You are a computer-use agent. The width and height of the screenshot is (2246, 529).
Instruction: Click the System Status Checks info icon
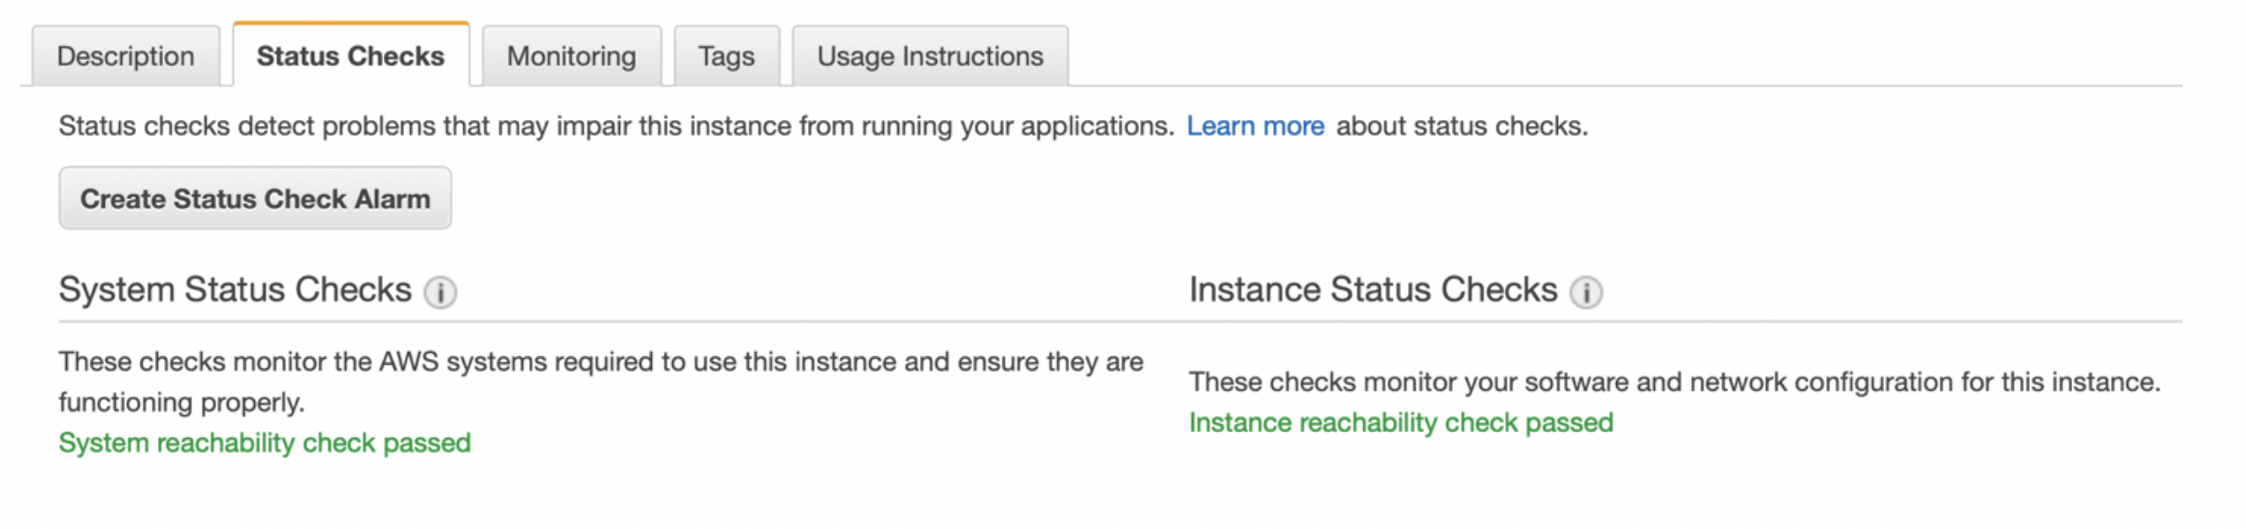tap(440, 292)
